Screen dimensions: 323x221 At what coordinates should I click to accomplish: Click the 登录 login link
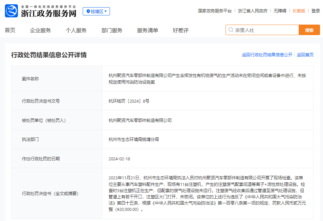[x=315, y=11]
